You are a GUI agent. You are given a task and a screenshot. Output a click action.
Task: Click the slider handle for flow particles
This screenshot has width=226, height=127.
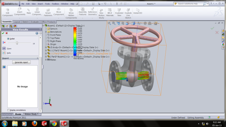click(17, 43)
